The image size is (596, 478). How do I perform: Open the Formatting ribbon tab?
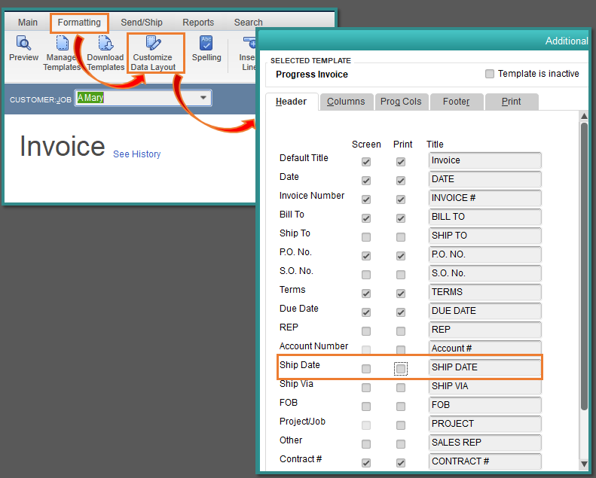click(x=79, y=23)
